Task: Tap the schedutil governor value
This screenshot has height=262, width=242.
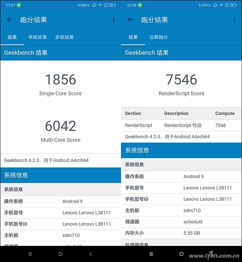Action: [x=193, y=222]
